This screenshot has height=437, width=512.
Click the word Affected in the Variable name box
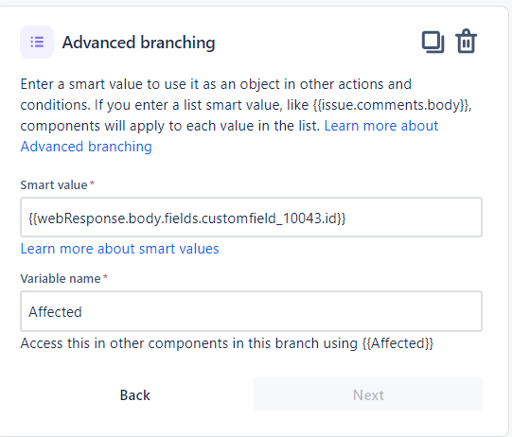pyautogui.click(x=55, y=312)
